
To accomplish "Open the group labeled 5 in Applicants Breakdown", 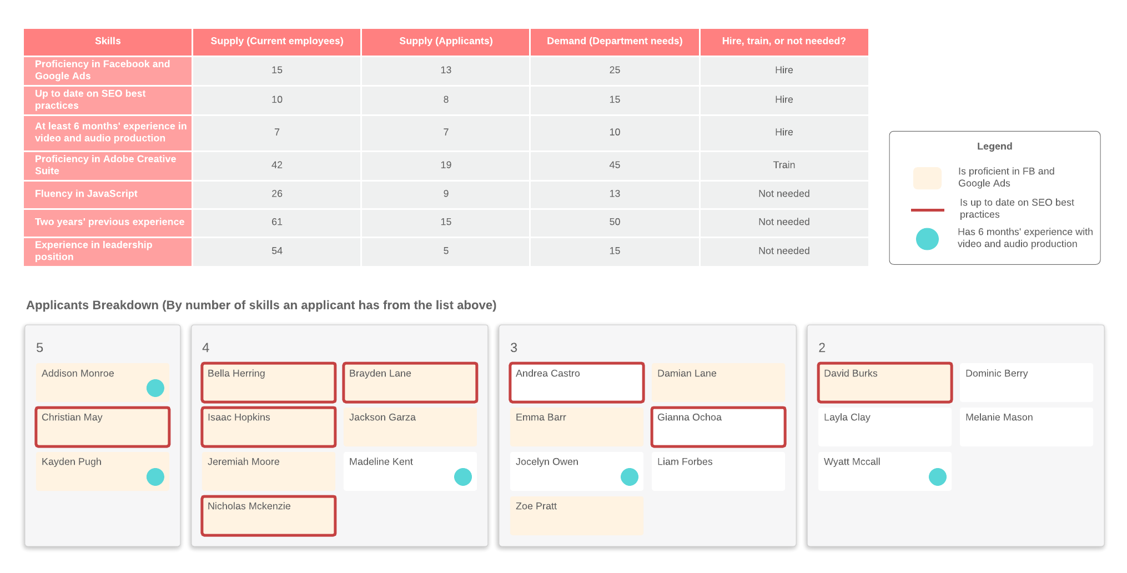I will [39, 348].
